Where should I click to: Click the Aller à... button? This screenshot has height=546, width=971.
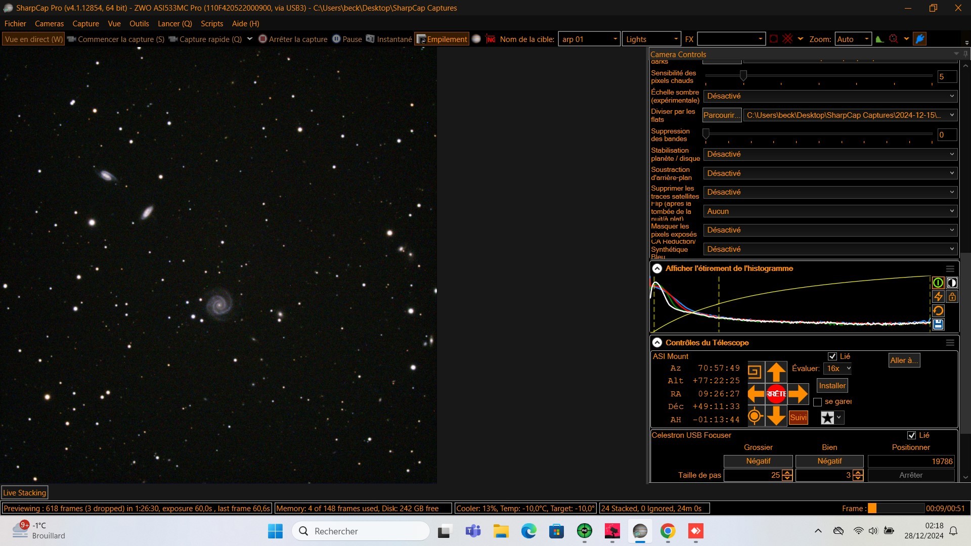(x=904, y=360)
